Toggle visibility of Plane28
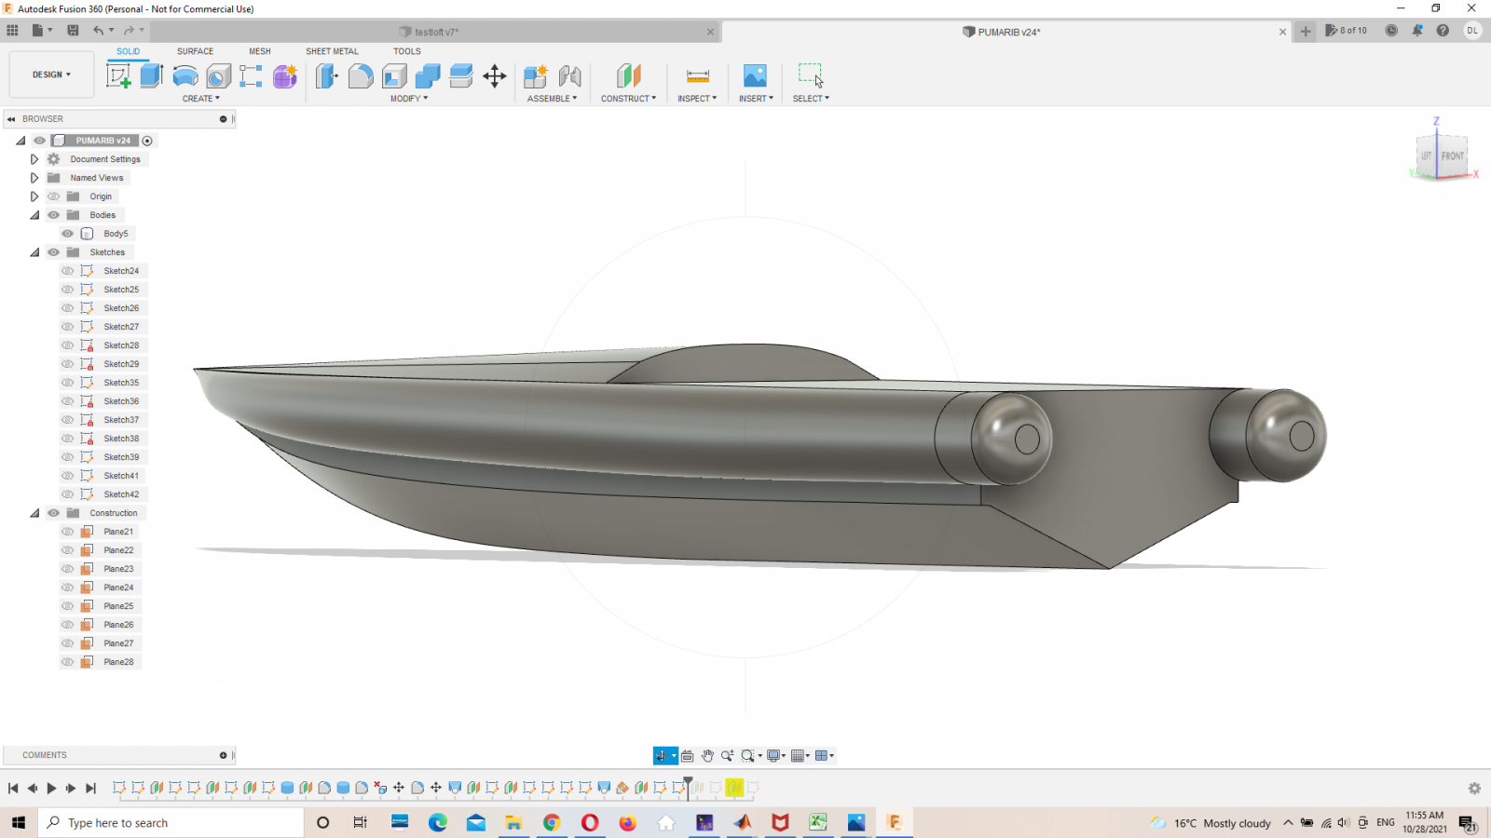Viewport: 1491px width, 838px height. coord(68,662)
